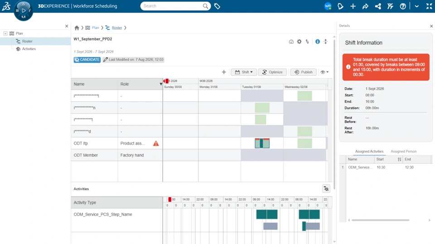
Task: Click the Factory hand role cell
Action: (132, 155)
